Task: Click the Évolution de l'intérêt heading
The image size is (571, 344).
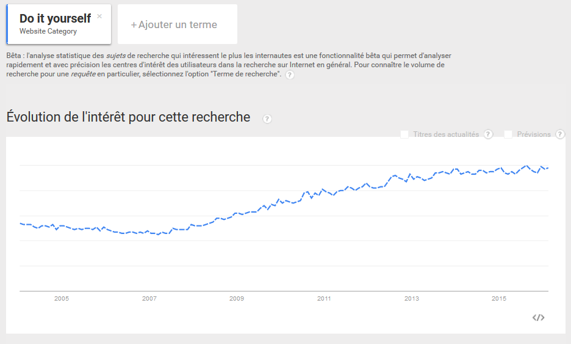Action: pyautogui.click(x=128, y=117)
